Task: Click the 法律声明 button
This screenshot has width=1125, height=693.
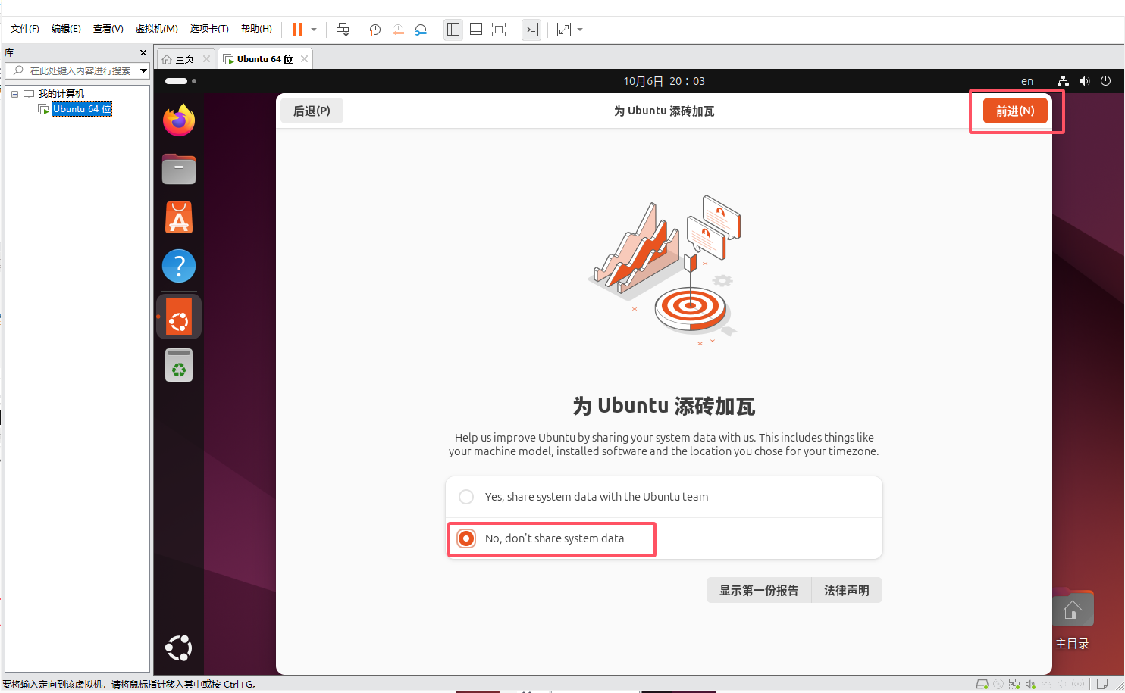Action: [847, 590]
